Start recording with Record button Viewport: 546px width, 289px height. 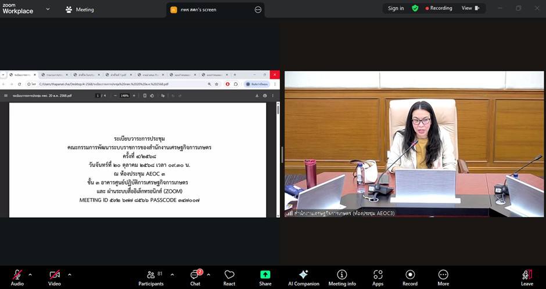pyautogui.click(x=410, y=276)
